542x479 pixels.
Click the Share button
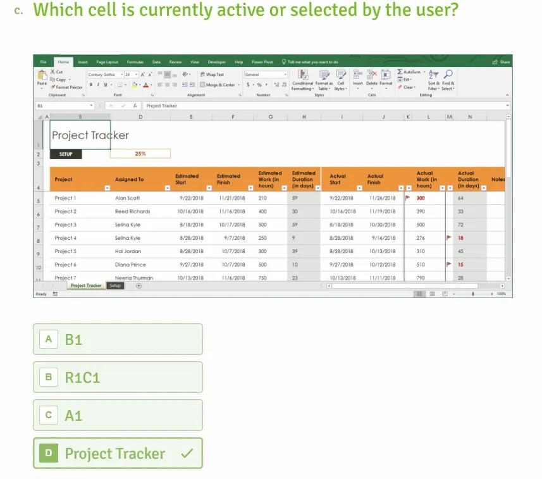(x=500, y=61)
